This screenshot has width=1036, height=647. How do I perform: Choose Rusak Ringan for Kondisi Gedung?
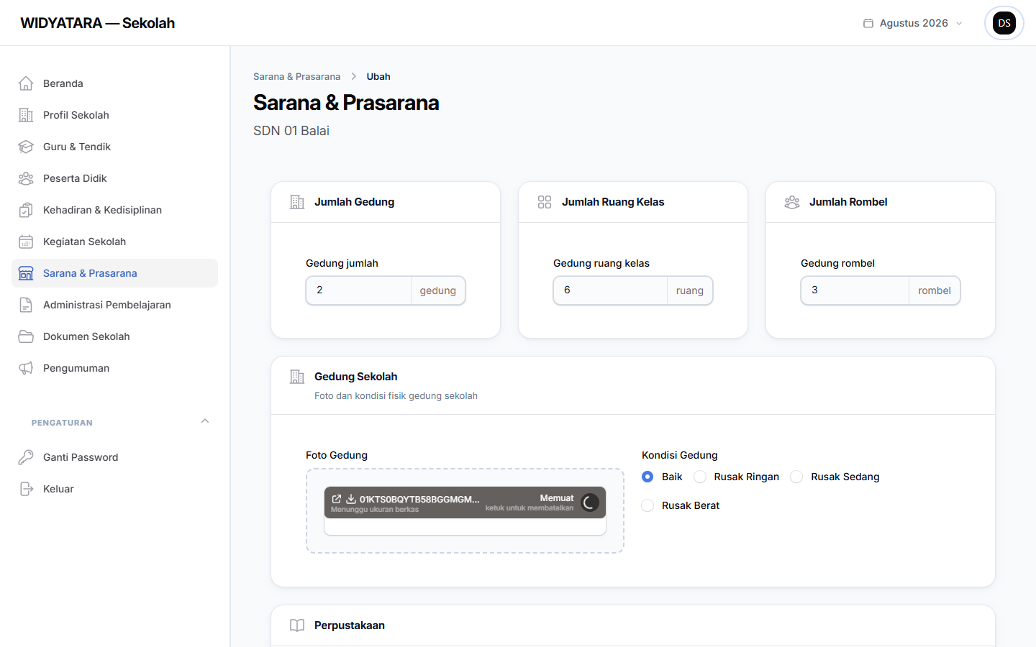tap(700, 477)
